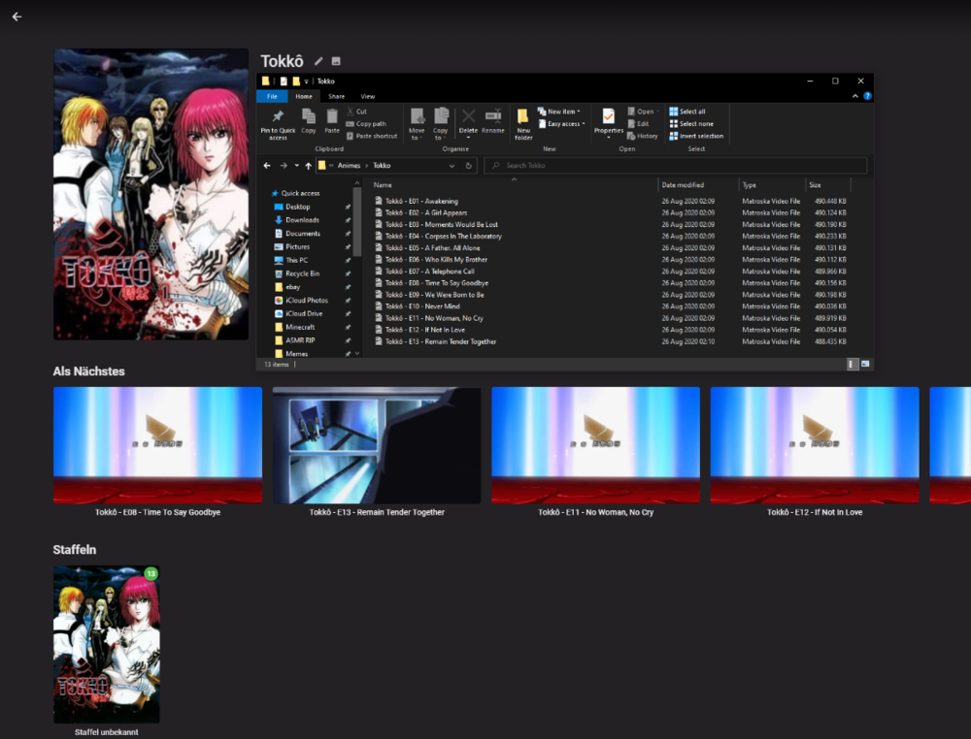Screen dimensions: 971x739
Task: Click the Refresh icon in the address bar
Action: pos(468,166)
